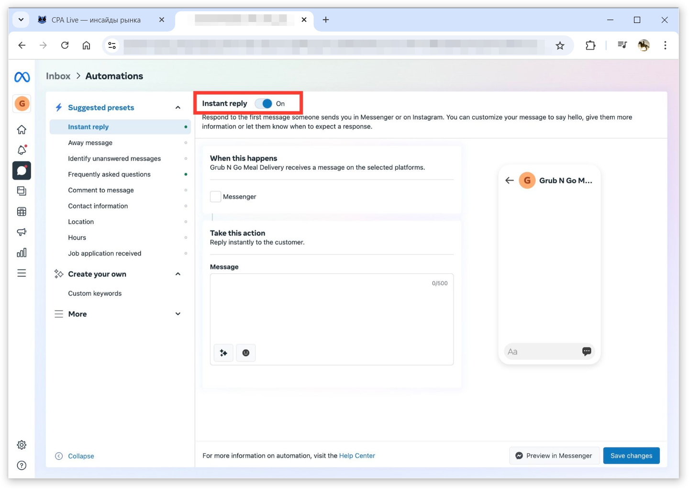Expand the More section

178,314
